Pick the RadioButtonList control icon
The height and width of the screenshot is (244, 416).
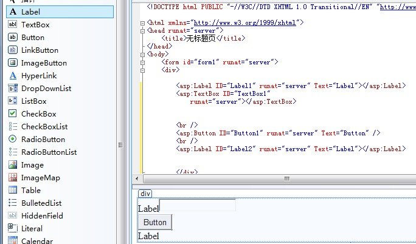[x=13, y=152]
